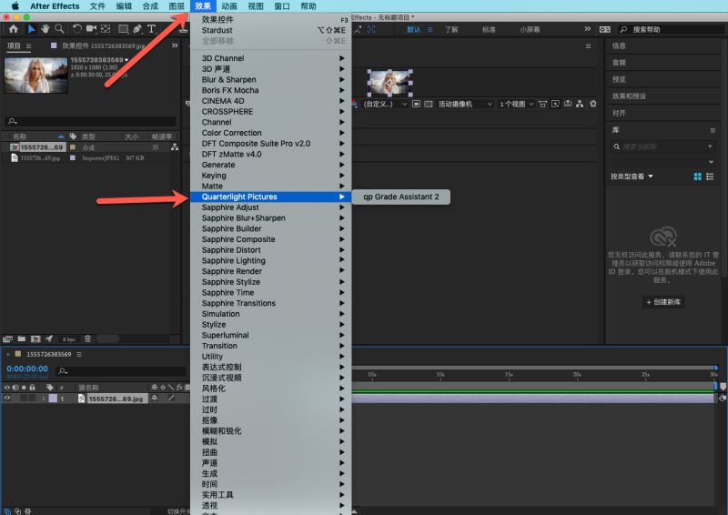Expand hidden workspaces double-arrow
The height and width of the screenshot is (515, 728).
click(x=587, y=29)
